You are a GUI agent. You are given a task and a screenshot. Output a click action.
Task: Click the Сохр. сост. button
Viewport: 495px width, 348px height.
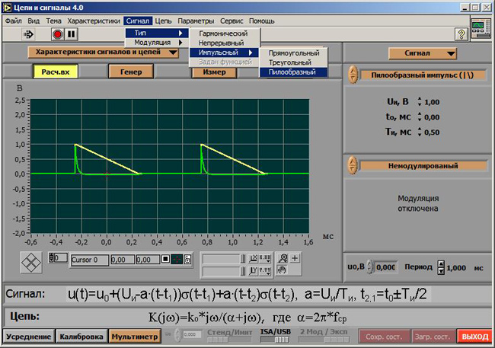(x=384, y=337)
